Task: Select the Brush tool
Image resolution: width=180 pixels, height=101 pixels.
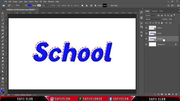Action: click(x=3, y=41)
